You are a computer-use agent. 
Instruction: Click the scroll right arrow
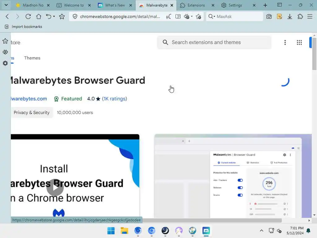(x=309, y=220)
